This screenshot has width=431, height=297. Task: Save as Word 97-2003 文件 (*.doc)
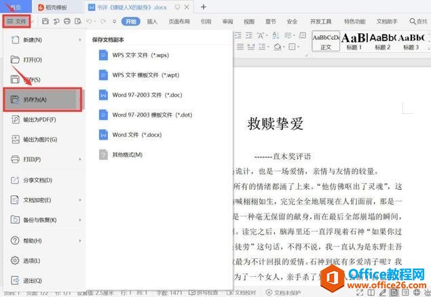point(140,95)
